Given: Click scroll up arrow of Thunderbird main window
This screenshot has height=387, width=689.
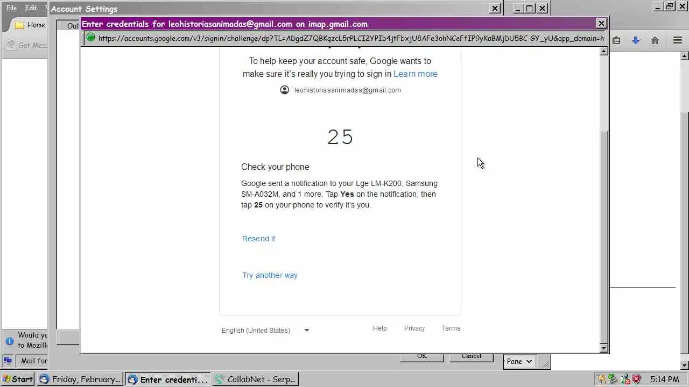Looking at the screenshot, I should [685, 55].
